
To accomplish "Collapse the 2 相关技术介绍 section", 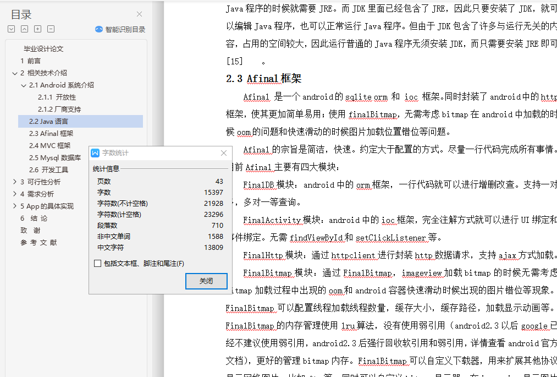I will 14,73.
